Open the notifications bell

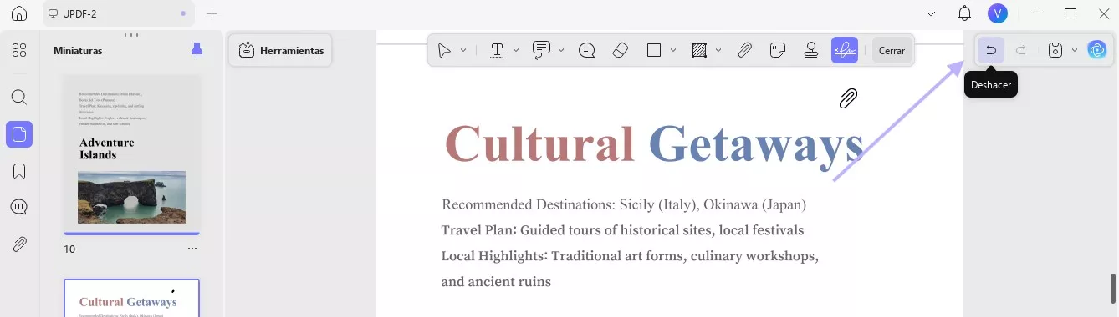coord(964,13)
